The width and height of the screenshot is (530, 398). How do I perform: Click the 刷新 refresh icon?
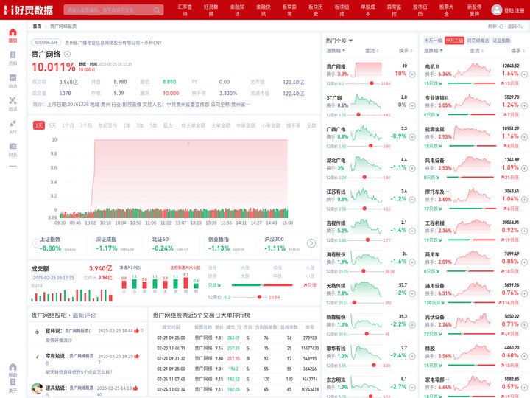pyautogui.click(x=501, y=26)
